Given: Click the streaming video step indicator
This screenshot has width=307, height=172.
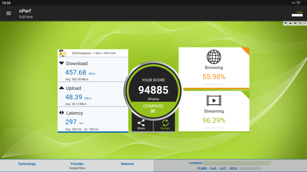Looking at the screenshot, I should click(305, 23).
